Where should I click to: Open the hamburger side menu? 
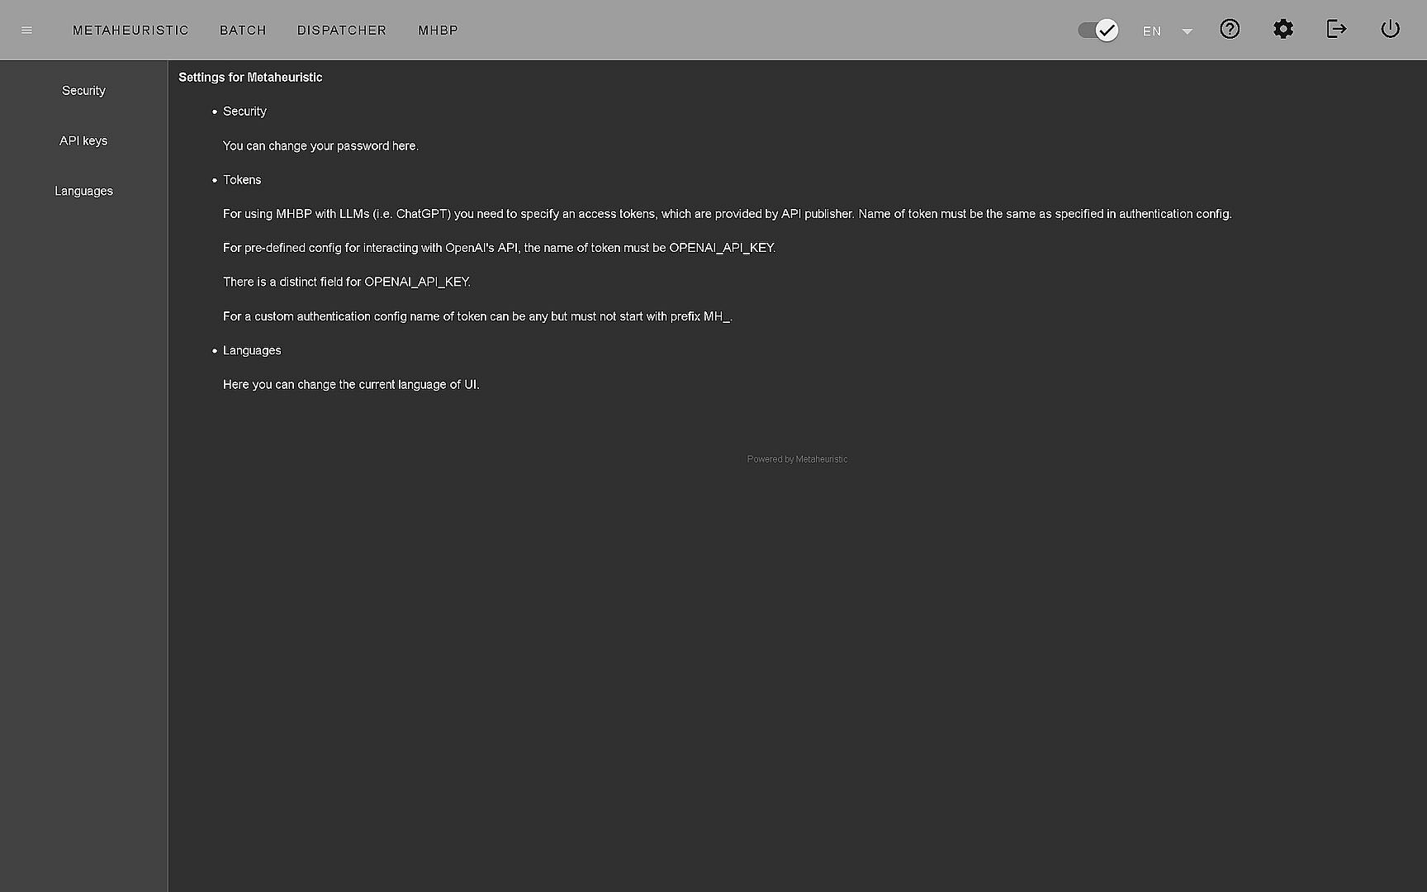26,31
